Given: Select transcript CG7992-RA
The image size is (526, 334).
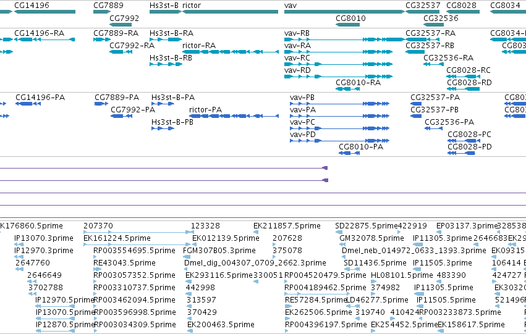Looking at the screenshot, I should point(121,52).
